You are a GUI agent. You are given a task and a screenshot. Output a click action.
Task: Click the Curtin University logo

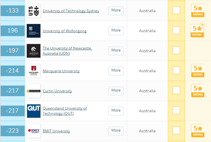point(33,91)
